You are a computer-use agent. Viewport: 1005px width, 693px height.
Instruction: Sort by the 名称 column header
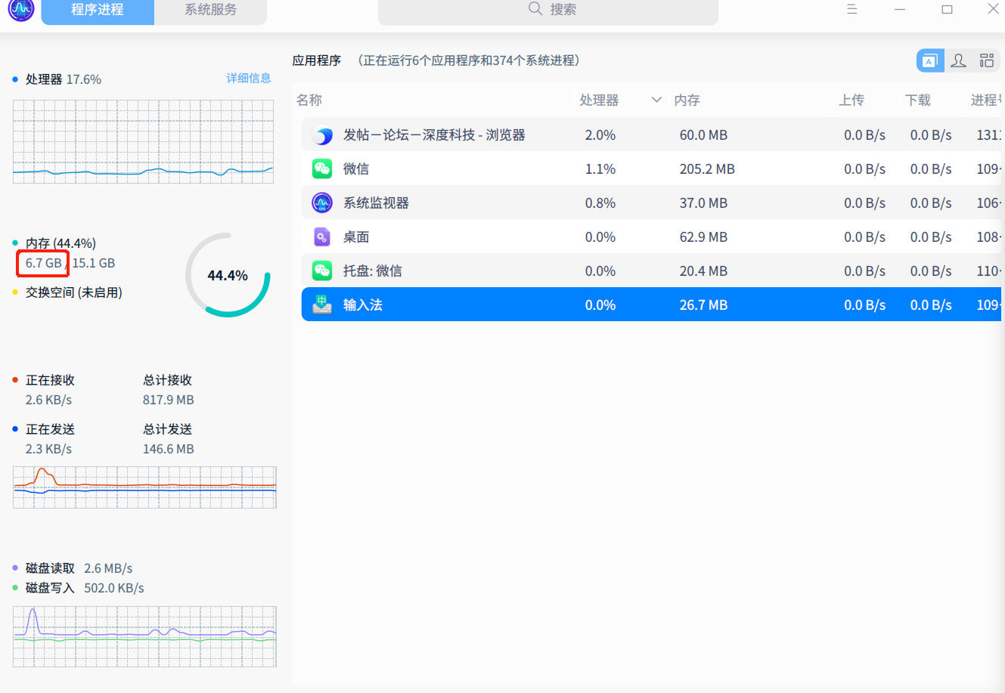309,100
